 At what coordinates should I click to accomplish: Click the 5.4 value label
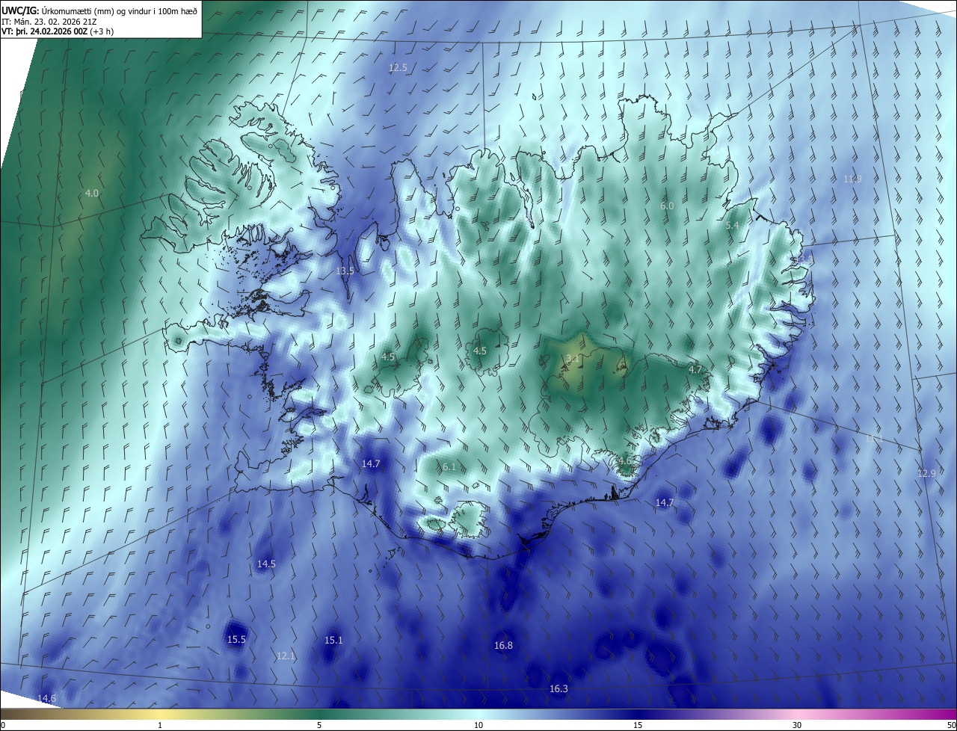732,225
